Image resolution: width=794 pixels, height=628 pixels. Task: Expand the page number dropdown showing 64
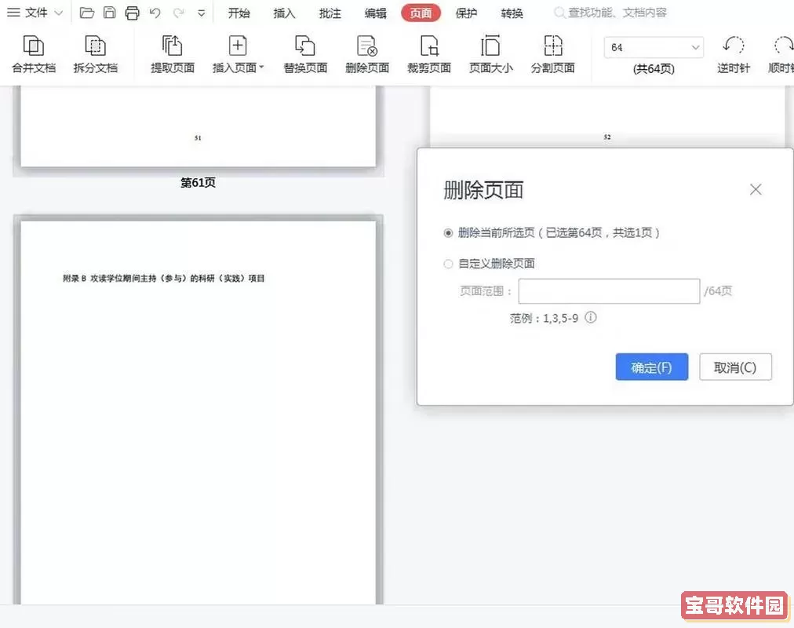695,47
